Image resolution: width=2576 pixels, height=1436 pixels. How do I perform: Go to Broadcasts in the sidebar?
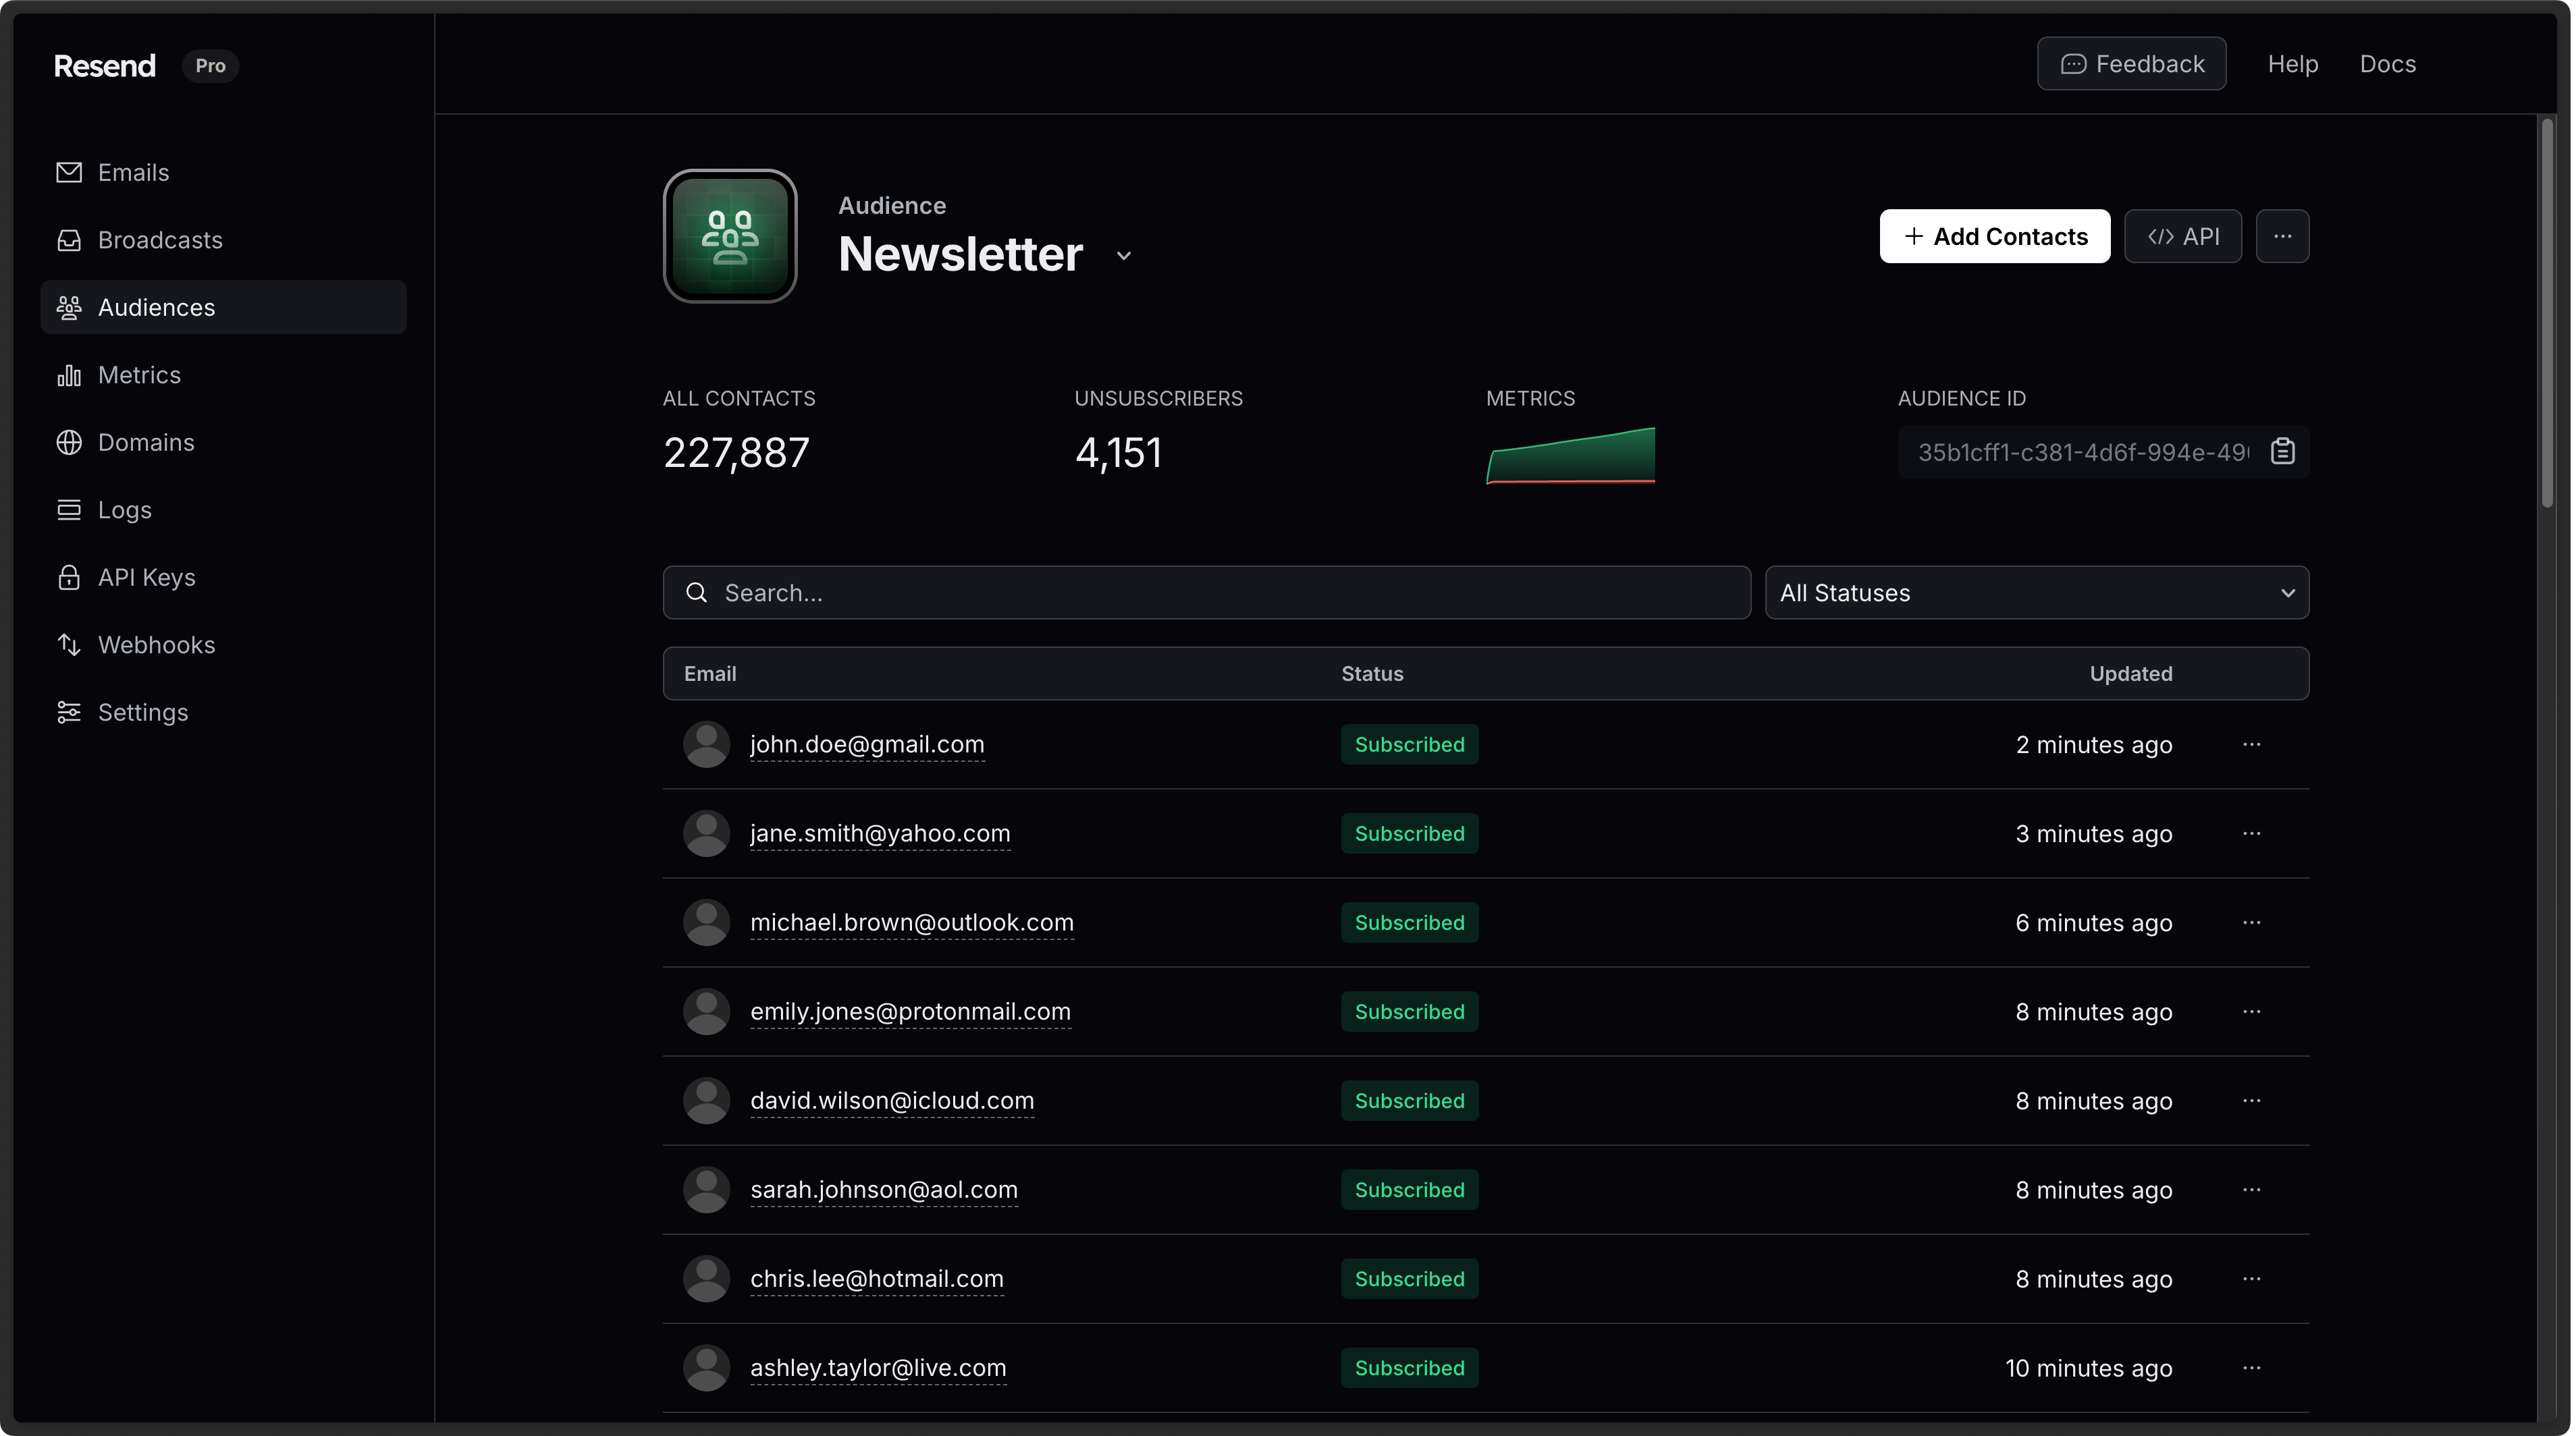click(160, 240)
